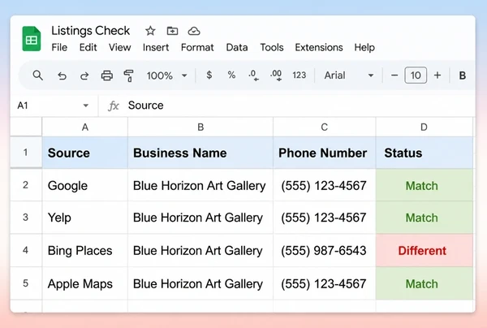
Task: Open the Help menu
Action: pos(364,48)
